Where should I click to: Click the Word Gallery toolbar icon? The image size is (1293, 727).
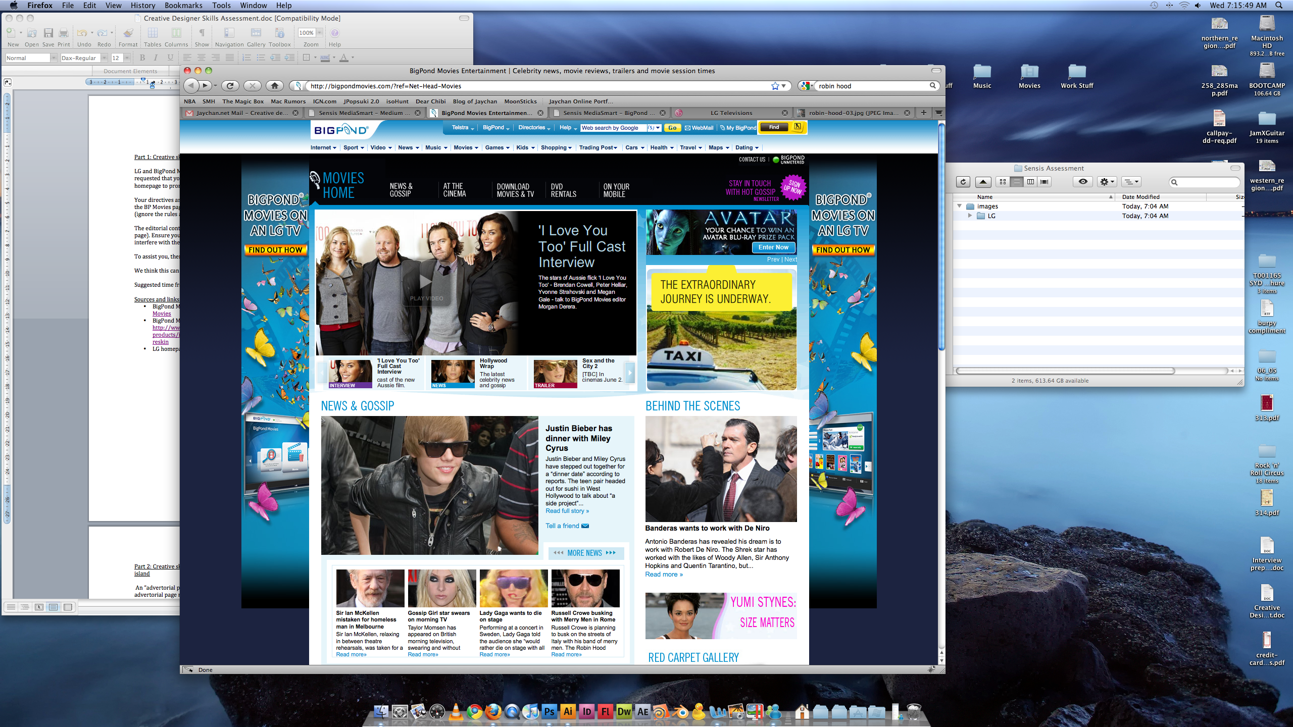(x=256, y=33)
